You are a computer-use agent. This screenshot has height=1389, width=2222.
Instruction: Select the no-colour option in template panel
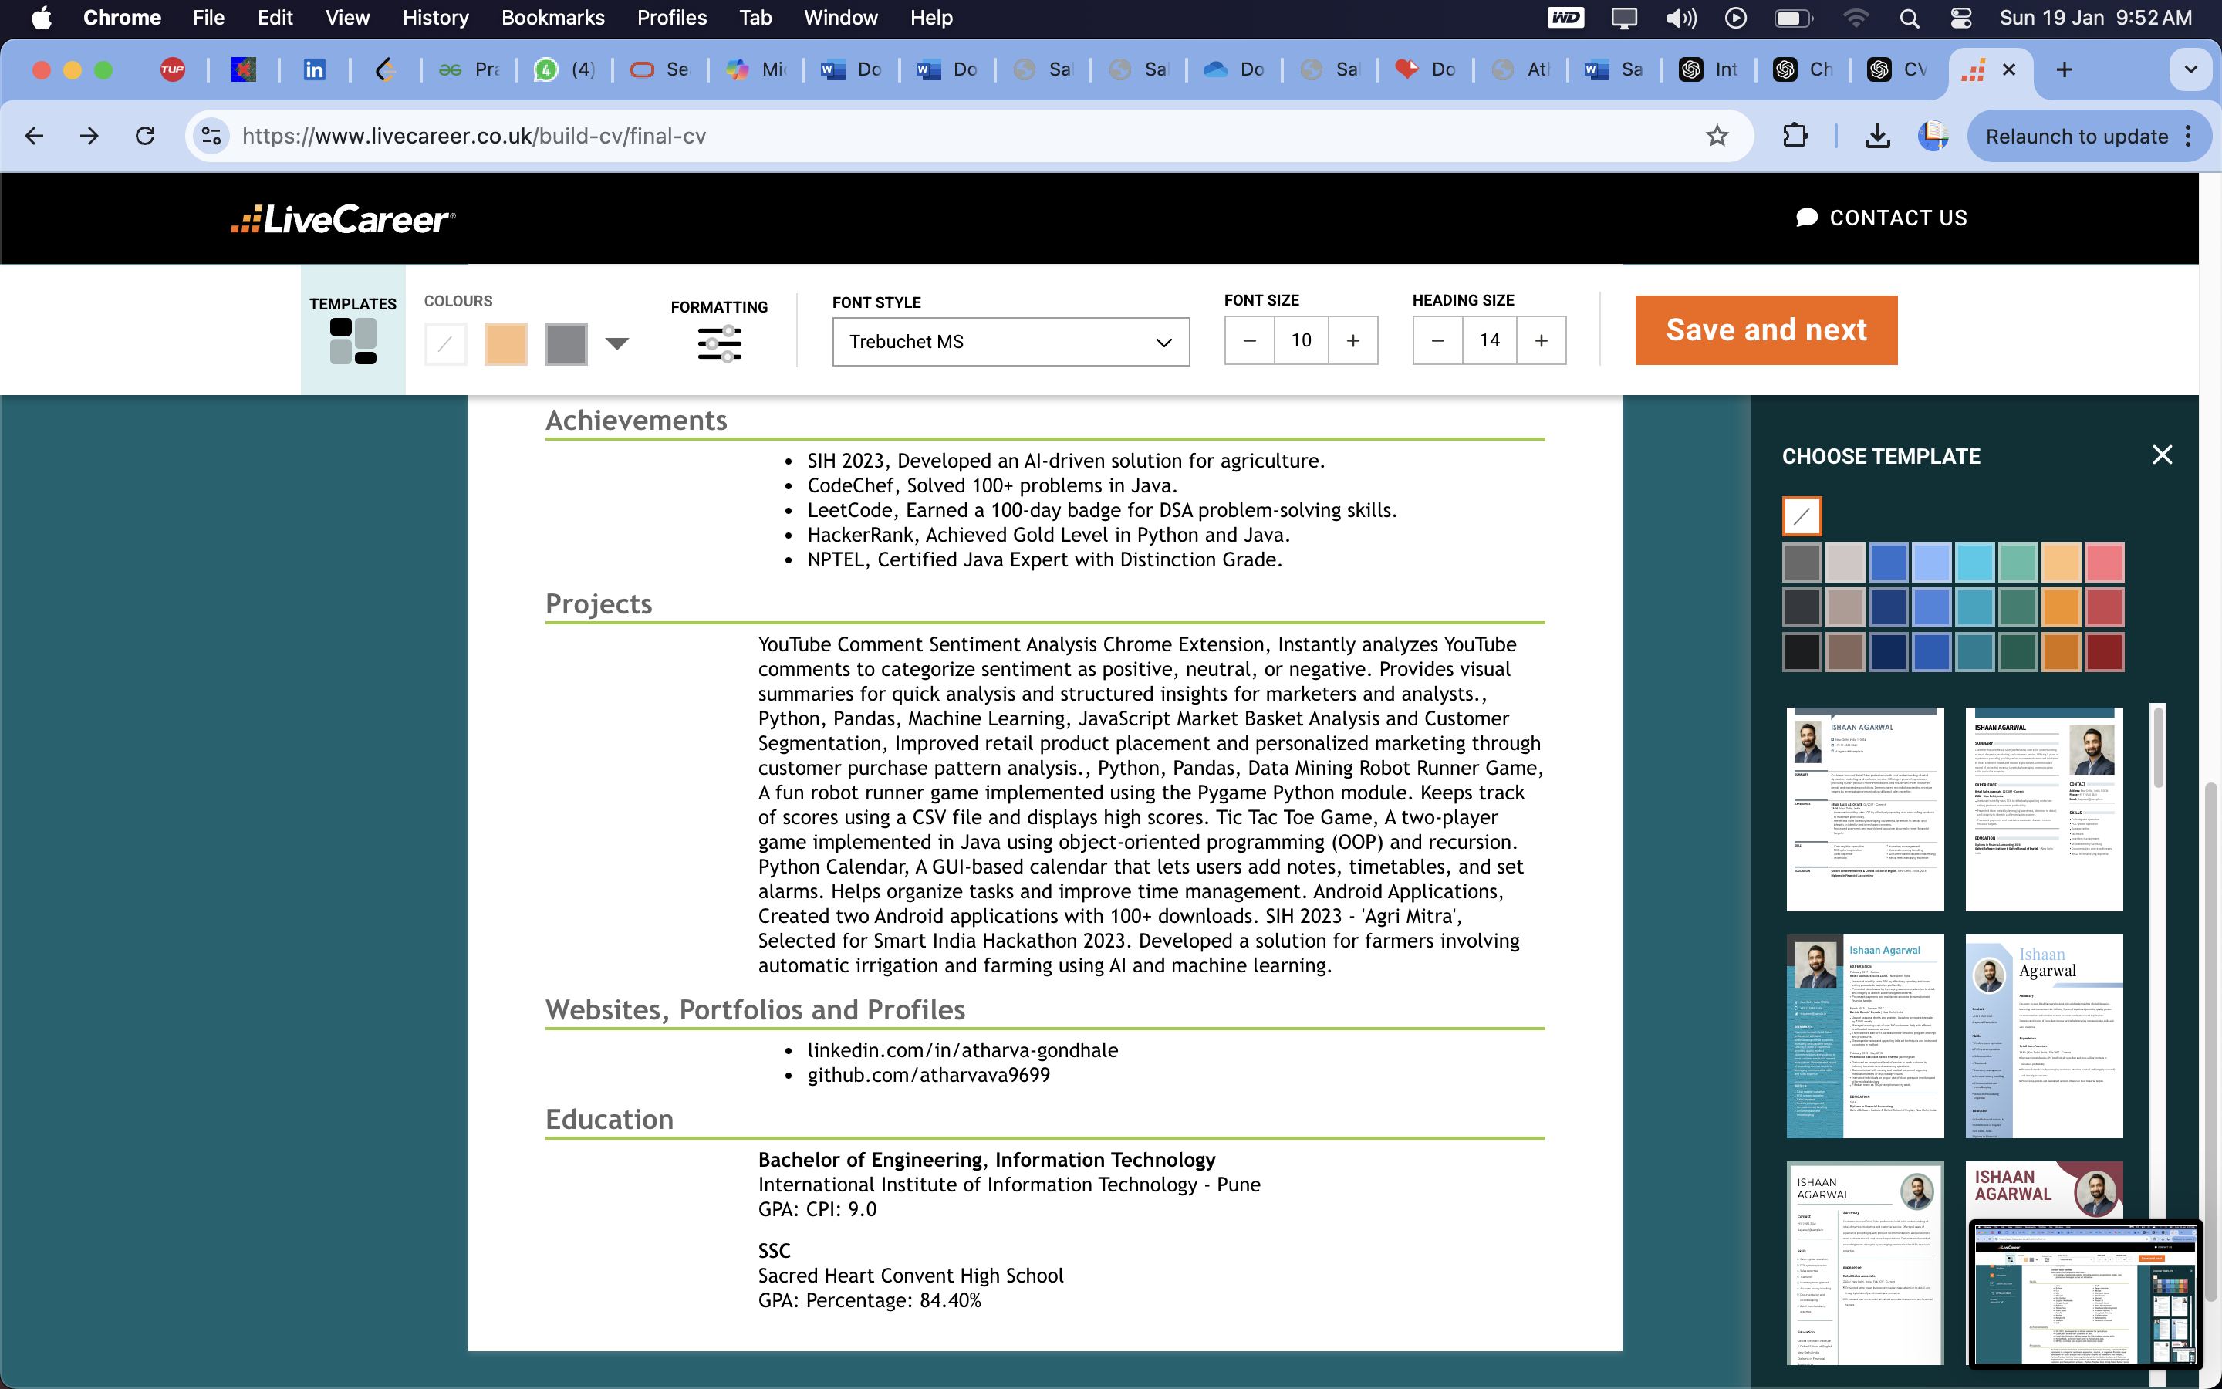point(1802,516)
